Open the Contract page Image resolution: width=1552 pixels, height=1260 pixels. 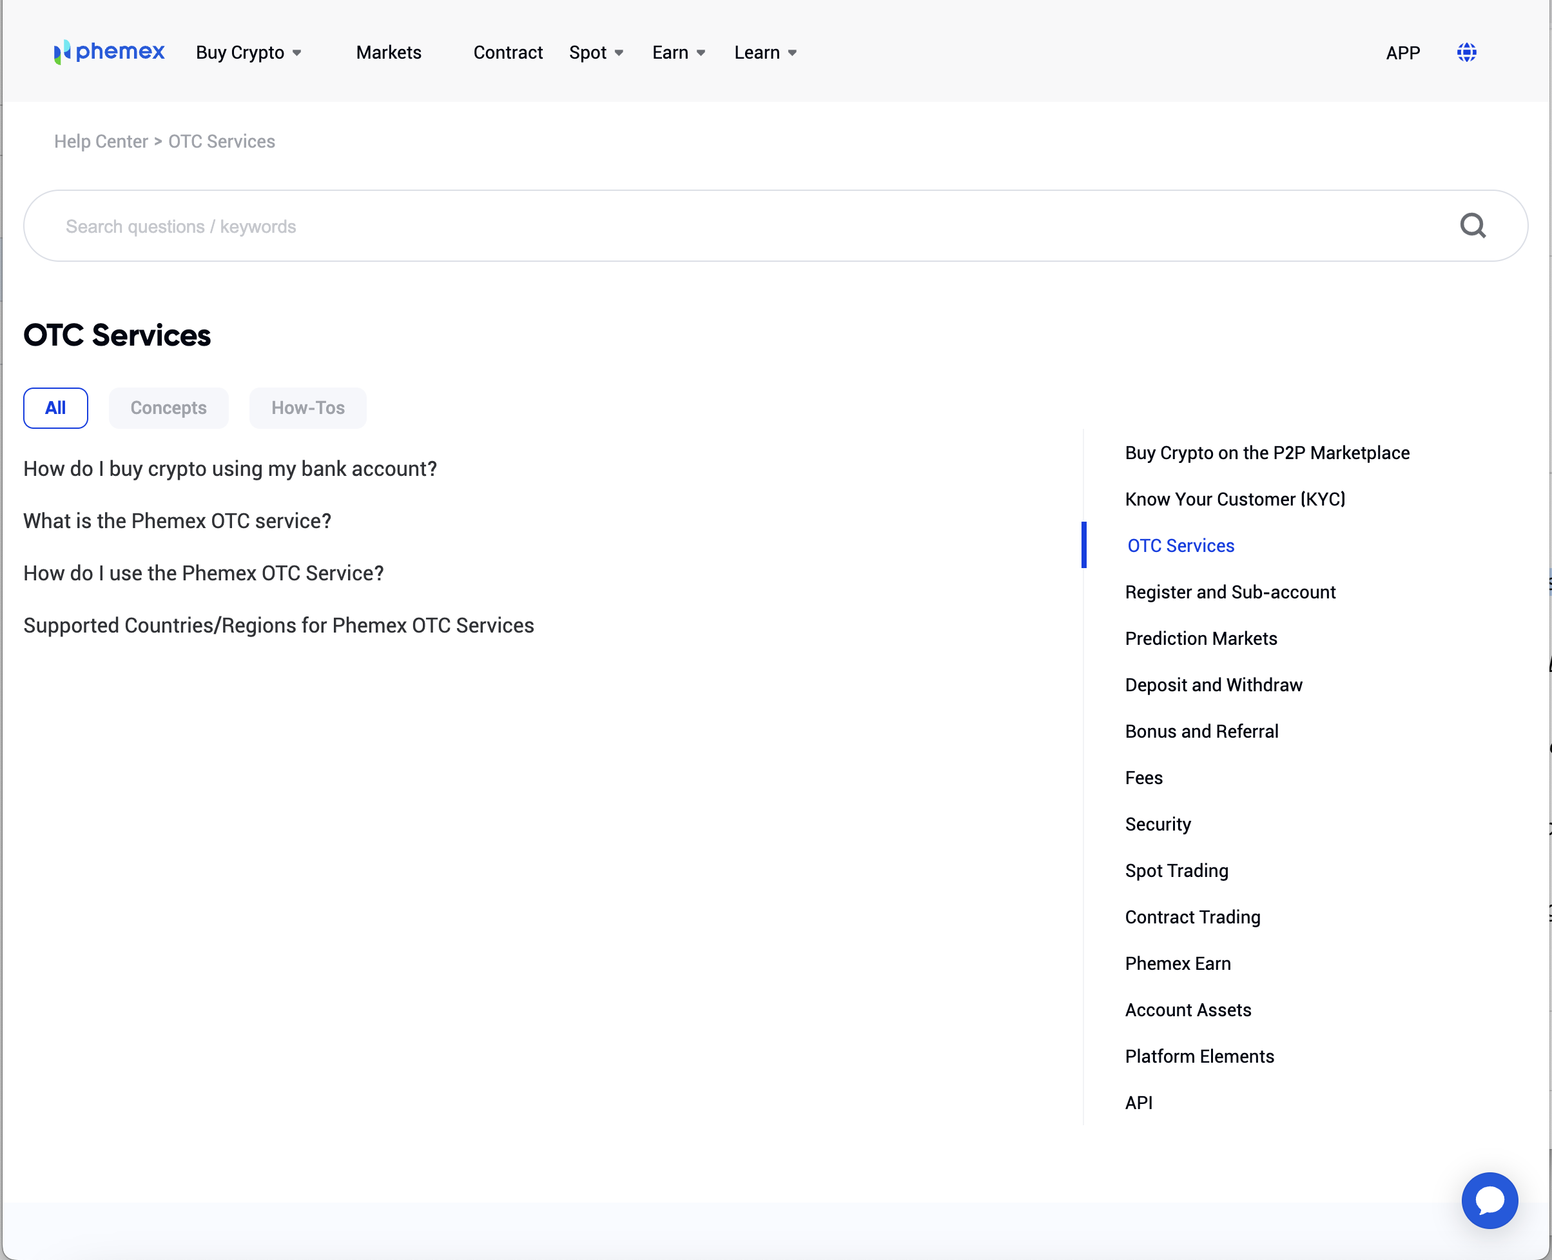pyautogui.click(x=508, y=52)
